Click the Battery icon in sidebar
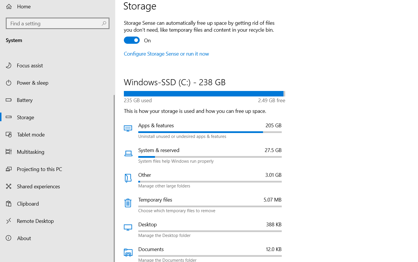Screen dimensions: 418x262 (x=9, y=100)
